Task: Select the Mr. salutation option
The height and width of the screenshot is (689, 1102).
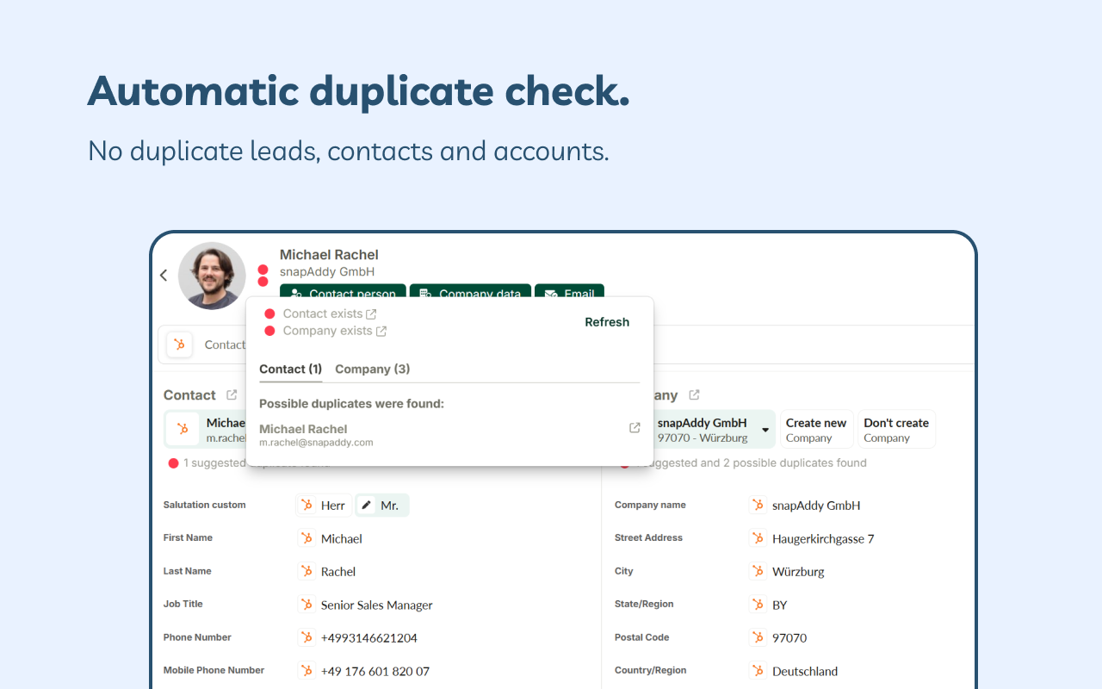Action: point(382,506)
